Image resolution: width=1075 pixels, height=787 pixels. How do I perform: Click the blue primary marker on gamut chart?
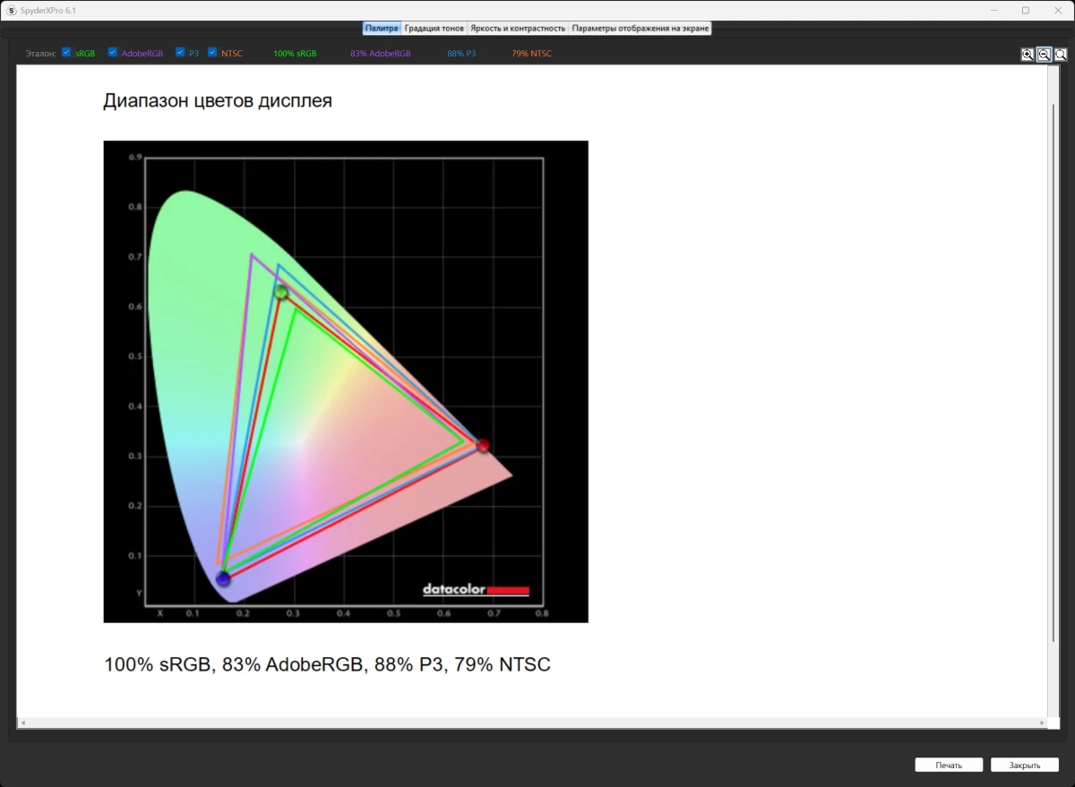(x=223, y=579)
